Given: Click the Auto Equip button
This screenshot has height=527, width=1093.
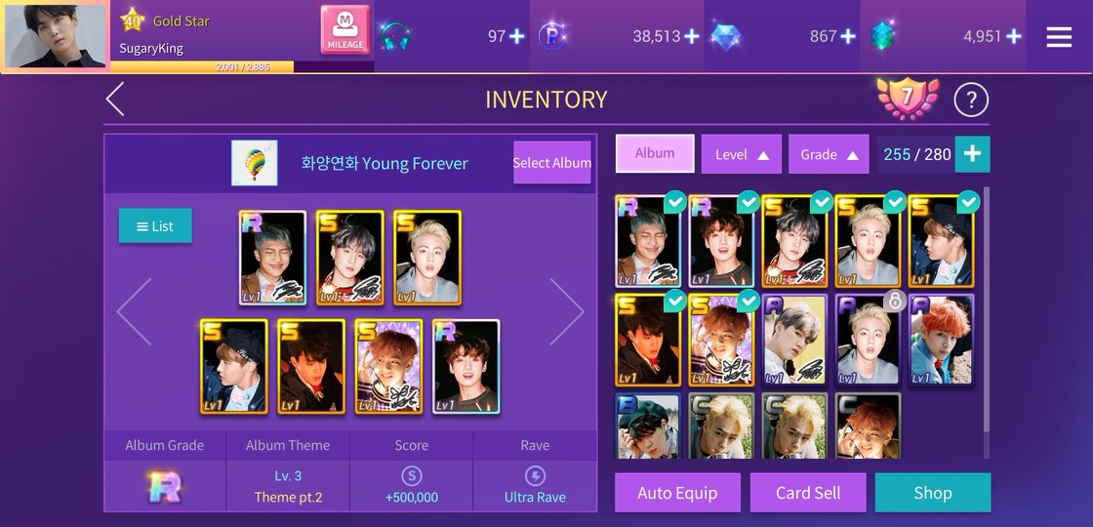Looking at the screenshot, I should click(x=677, y=493).
